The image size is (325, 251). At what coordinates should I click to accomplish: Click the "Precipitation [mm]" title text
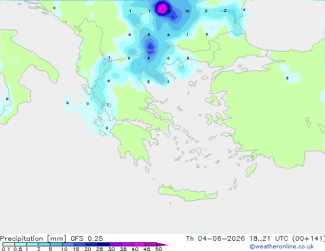pos(33,239)
